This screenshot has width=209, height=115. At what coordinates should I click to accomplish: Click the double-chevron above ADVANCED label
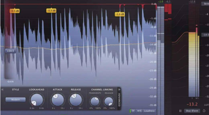pos(119,90)
